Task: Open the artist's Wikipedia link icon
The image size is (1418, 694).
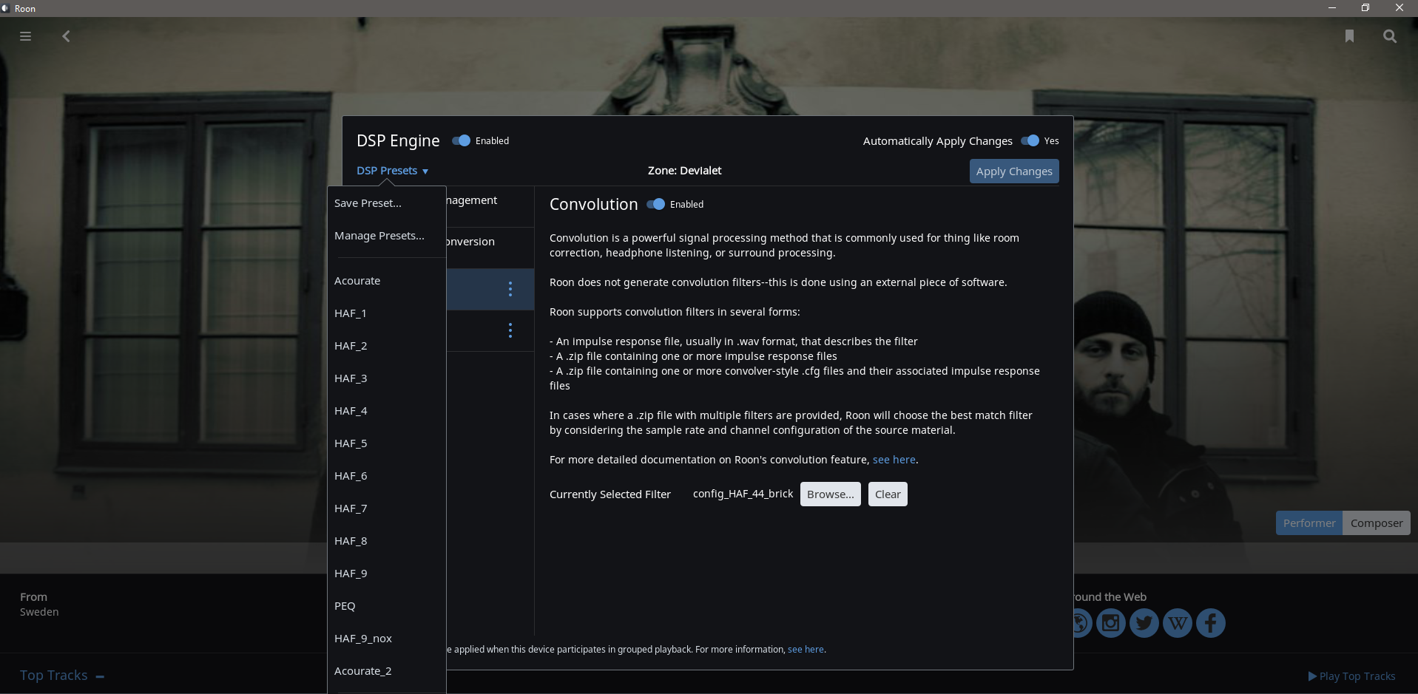Action: (x=1178, y=623)
